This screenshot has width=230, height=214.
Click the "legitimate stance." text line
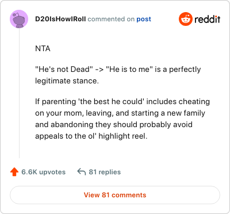point(67,81)
